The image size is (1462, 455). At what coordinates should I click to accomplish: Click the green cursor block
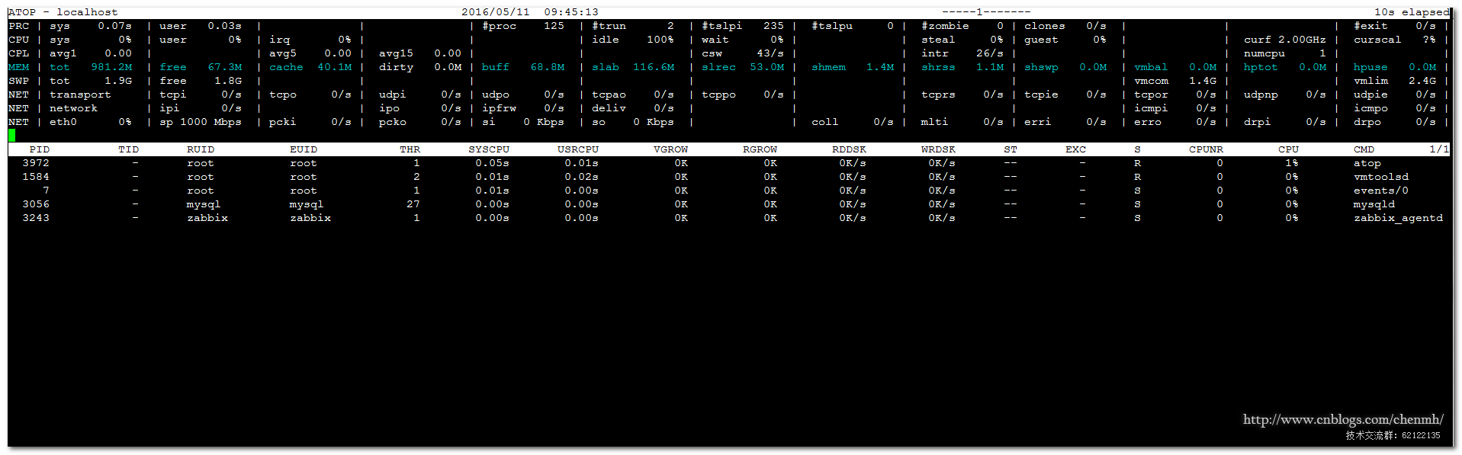coord(11,135)
